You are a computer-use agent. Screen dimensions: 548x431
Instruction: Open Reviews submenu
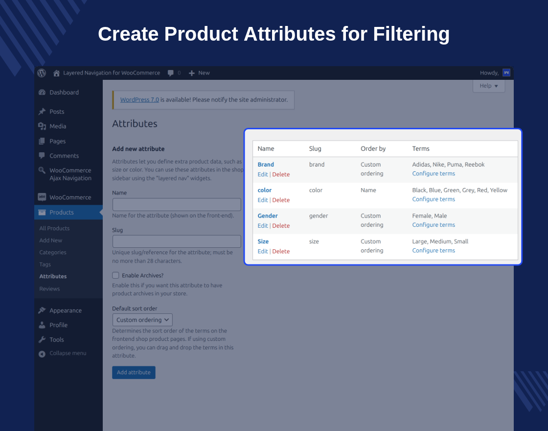pyautogui.click(x=49, y=288)
